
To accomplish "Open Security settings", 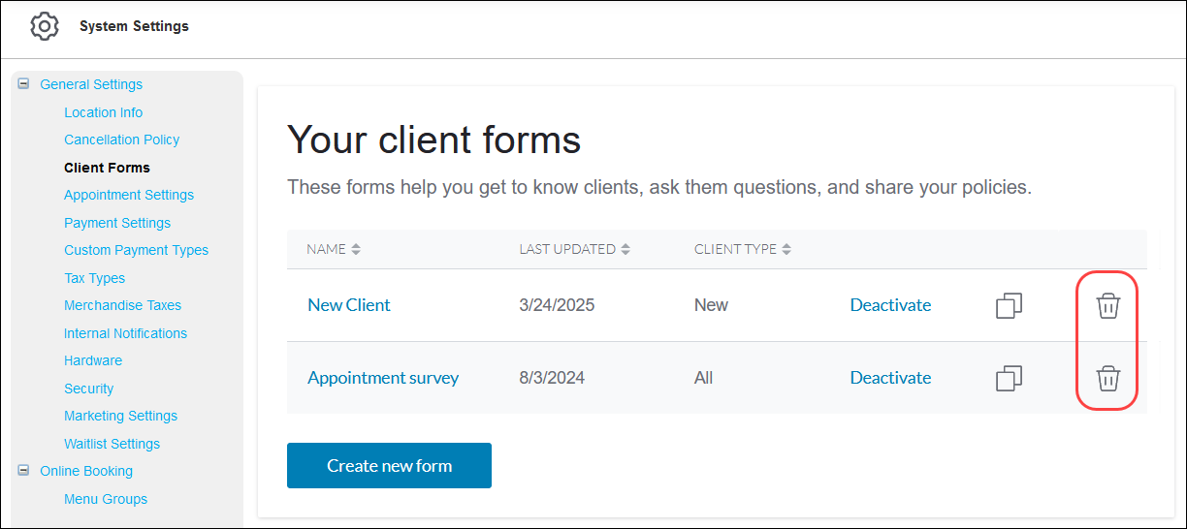I will pyautogui.click(x=89, y=389).
